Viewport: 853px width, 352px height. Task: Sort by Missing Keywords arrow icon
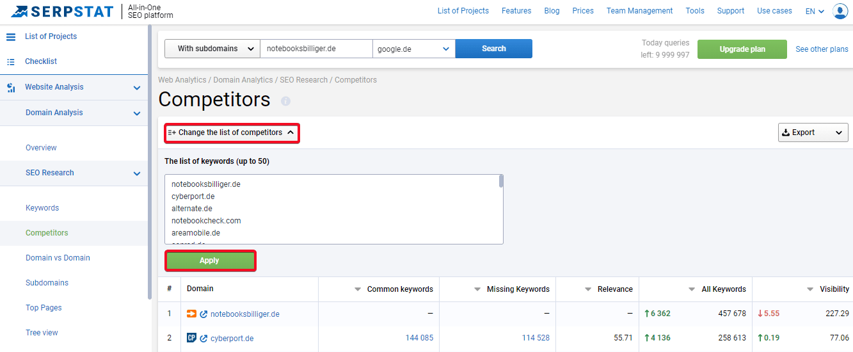pos(477,289)
